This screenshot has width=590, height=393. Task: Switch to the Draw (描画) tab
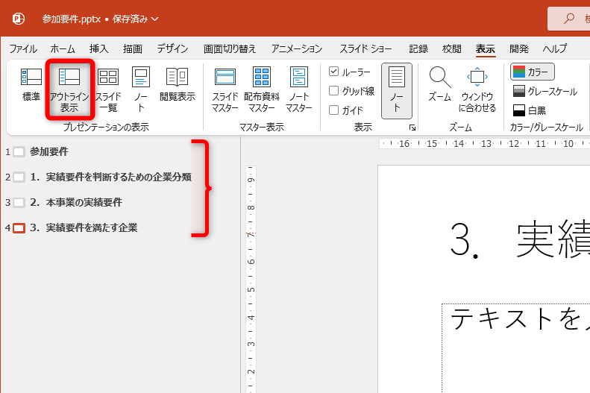(133, 49)
